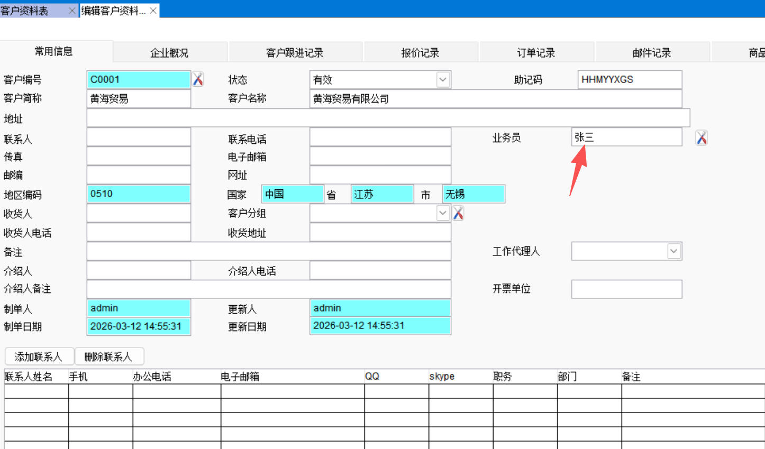This screenshot has height=449, width=765.
Task: Click the icon beside the 客户编号 field
Action: pyautogui.click(x=198, y=79)
